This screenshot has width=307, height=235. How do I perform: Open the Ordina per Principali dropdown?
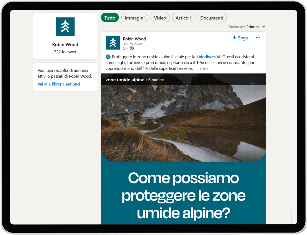[x=247, y=27]
